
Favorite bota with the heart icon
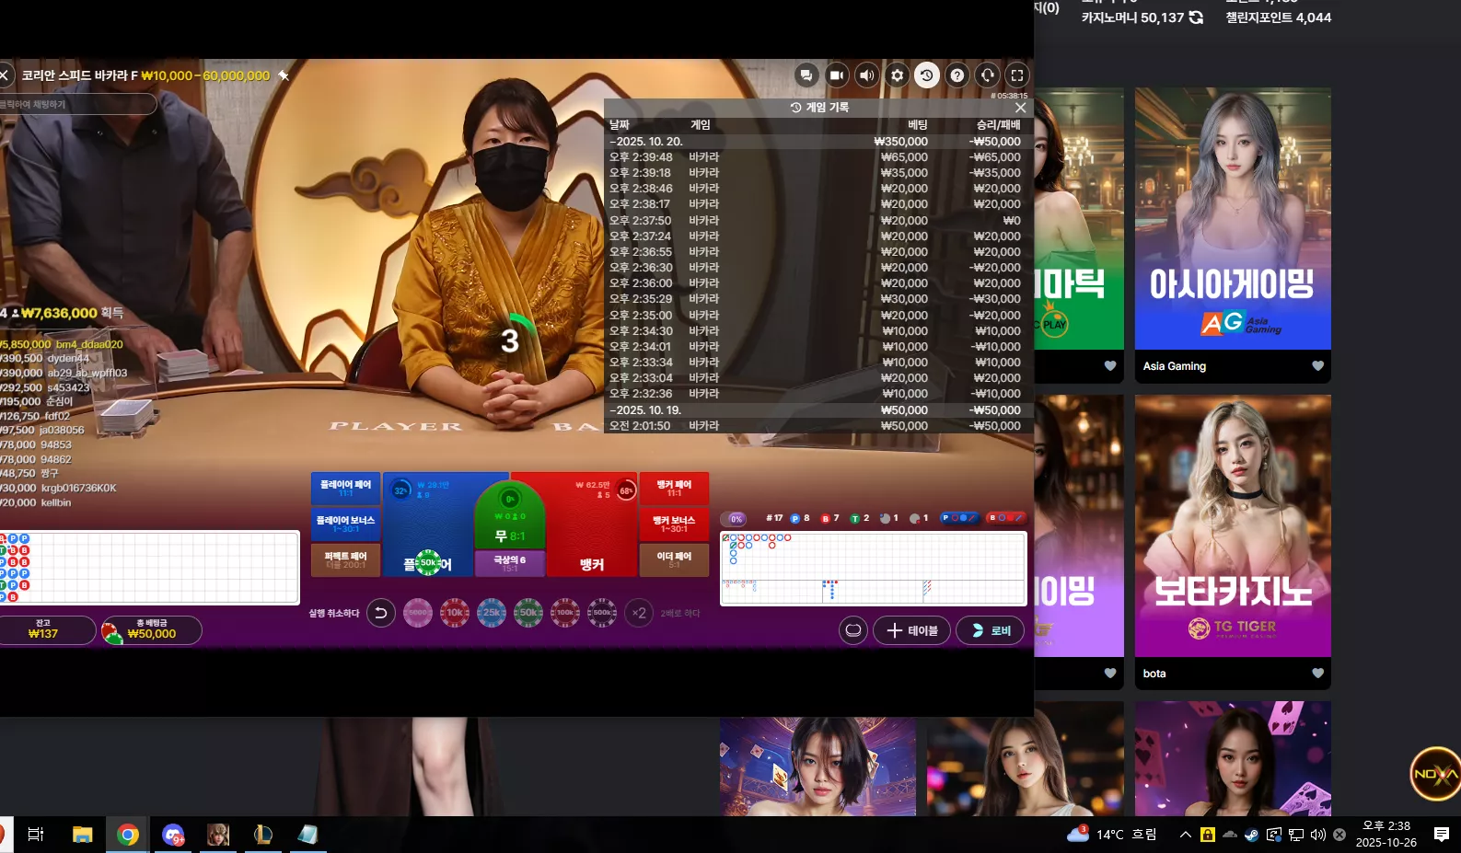tap(1317, 674)
